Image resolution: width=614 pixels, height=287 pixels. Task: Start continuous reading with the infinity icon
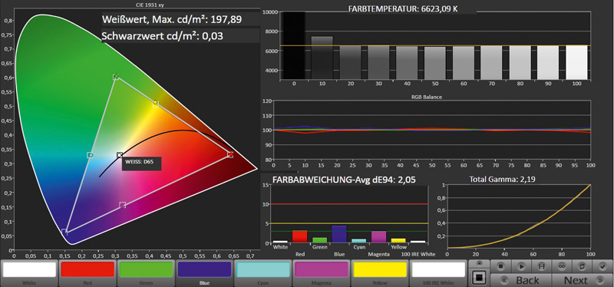coord(563,266)
